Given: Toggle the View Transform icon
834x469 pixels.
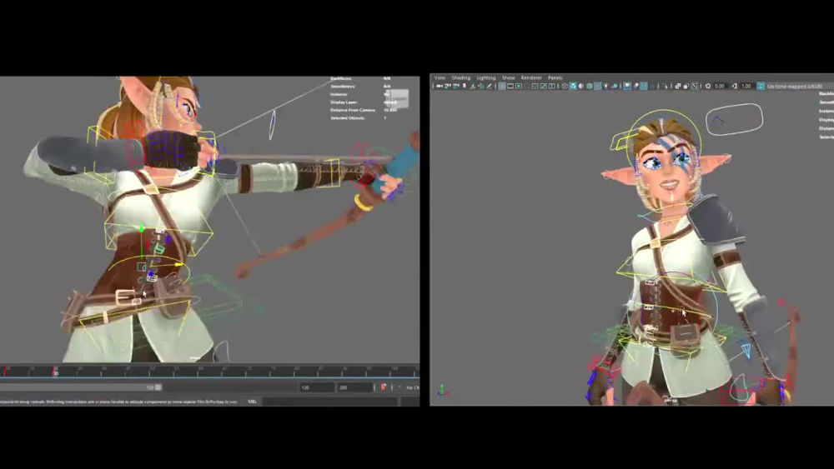Looking at the screenshot, I should [x=761, y=86].
